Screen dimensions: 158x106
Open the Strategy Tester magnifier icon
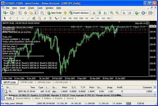(42, 13)
